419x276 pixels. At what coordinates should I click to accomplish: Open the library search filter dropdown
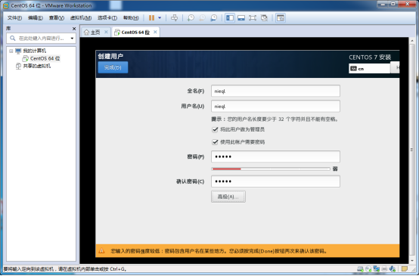(x=72, y=39)
